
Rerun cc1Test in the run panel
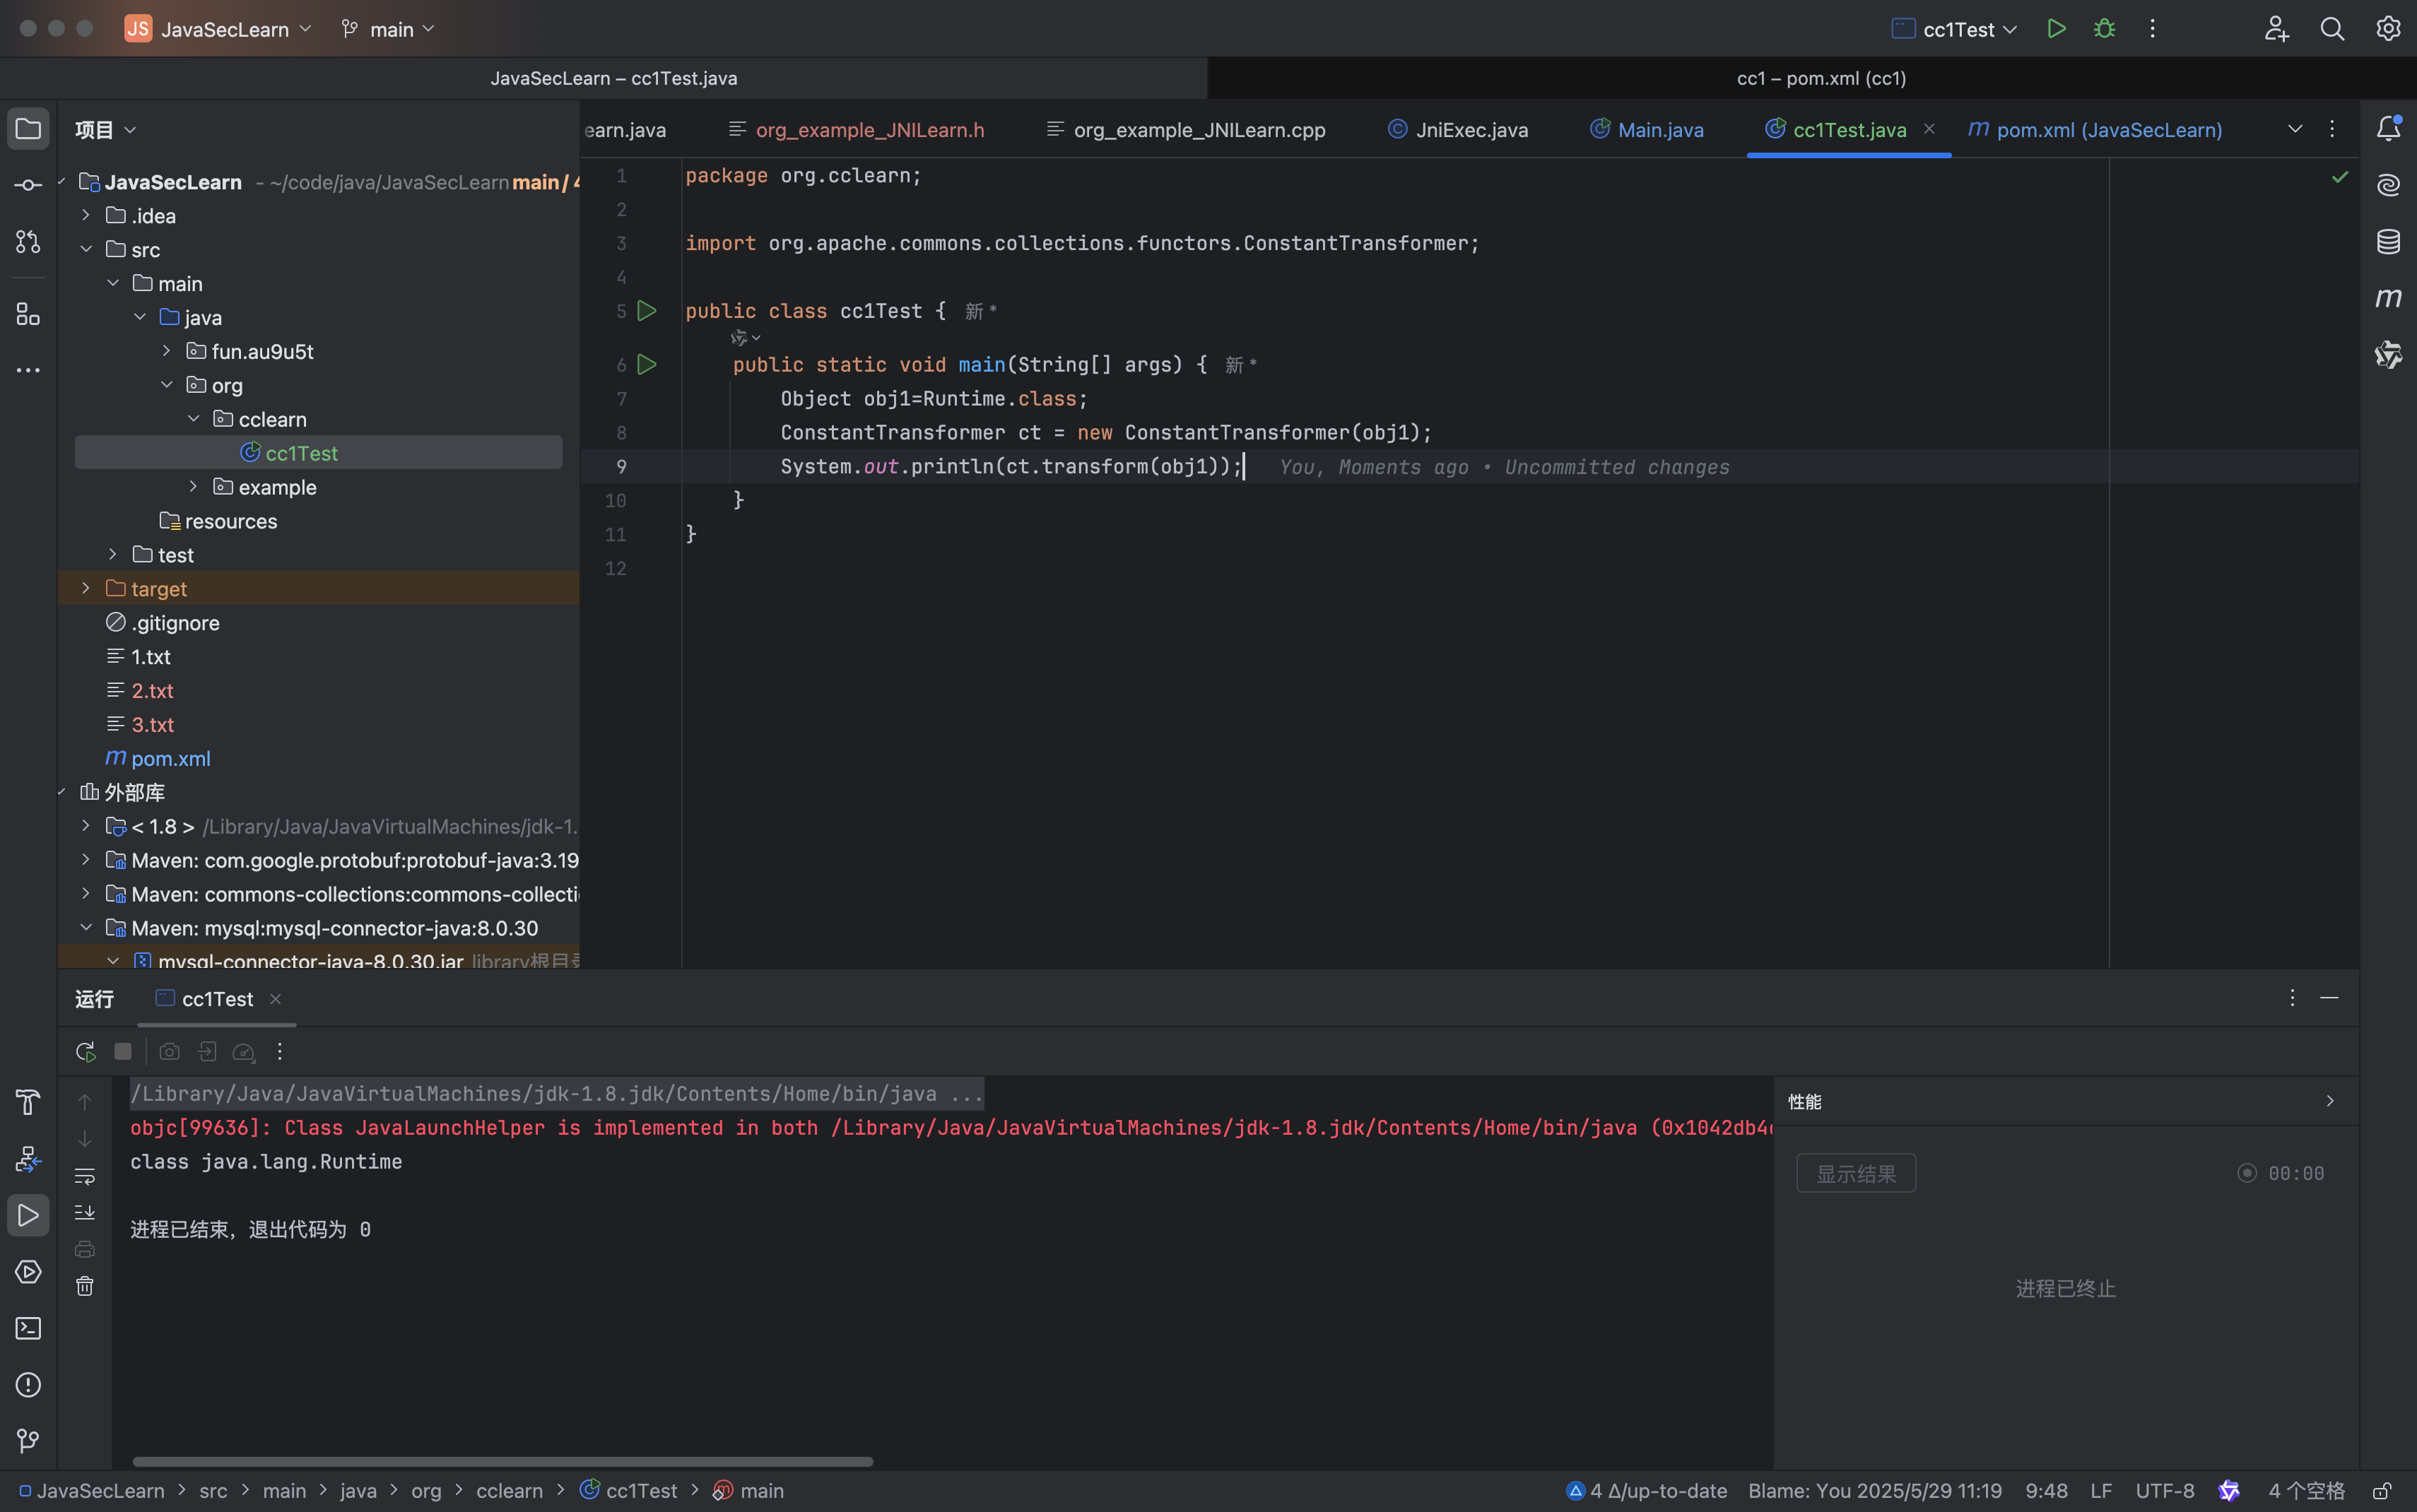pos(85,1052)
